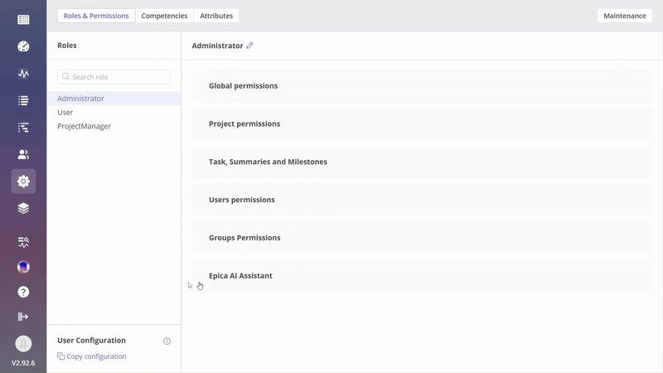This screenshot has width=663, height=373.
Task: Expand the Project permissions section
Action: pos(422,124)
